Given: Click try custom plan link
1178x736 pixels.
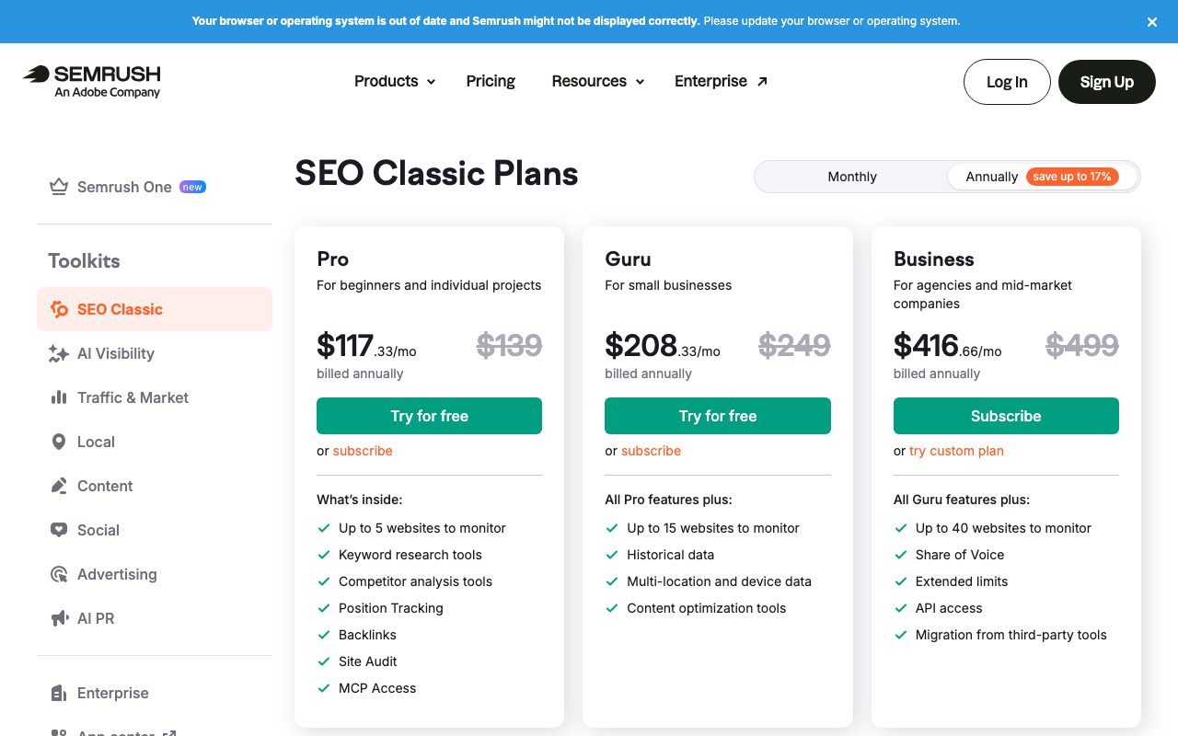Looking at the screenshot, I should coord(956,451).
